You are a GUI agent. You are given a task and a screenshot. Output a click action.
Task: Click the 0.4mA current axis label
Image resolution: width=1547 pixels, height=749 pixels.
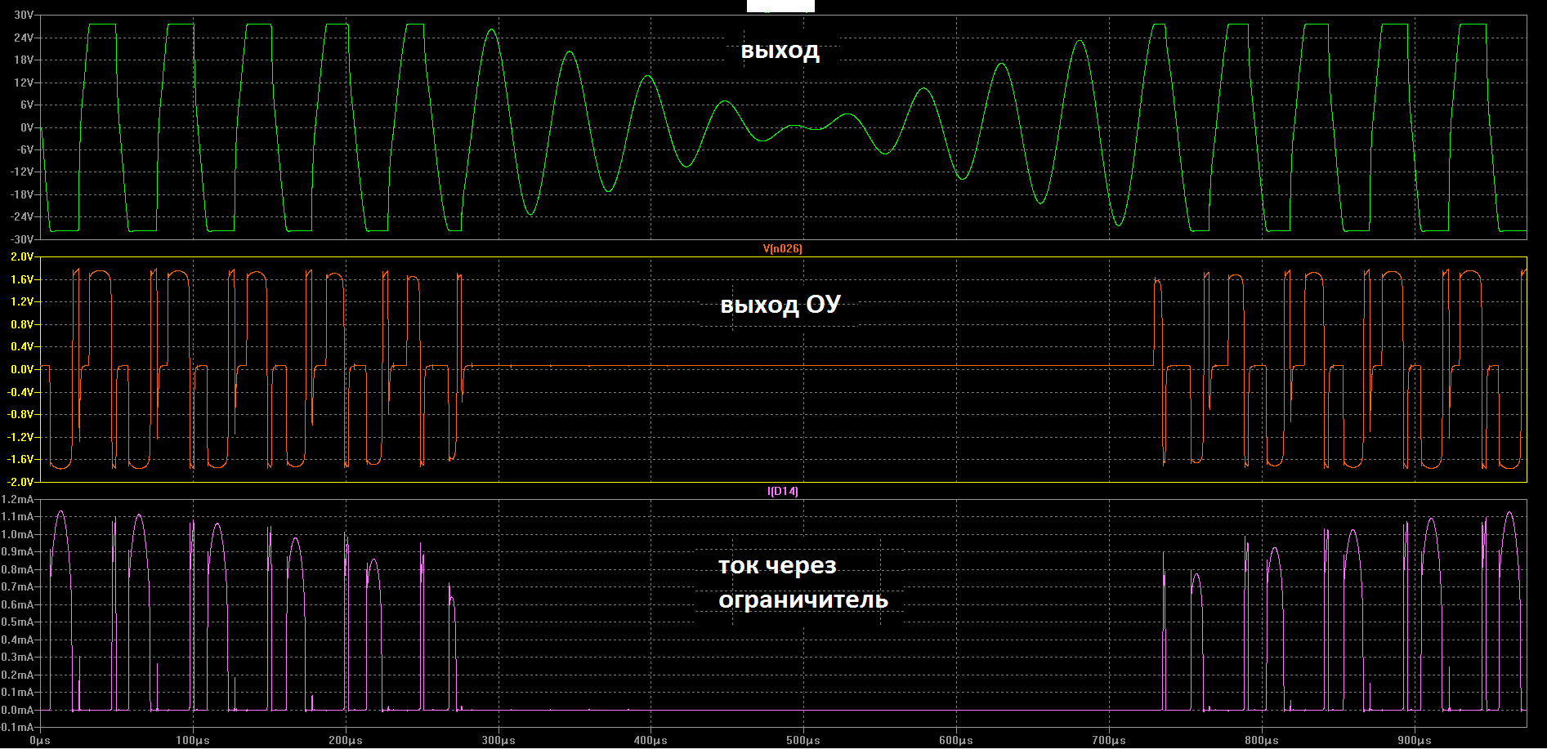coord(18,640)
